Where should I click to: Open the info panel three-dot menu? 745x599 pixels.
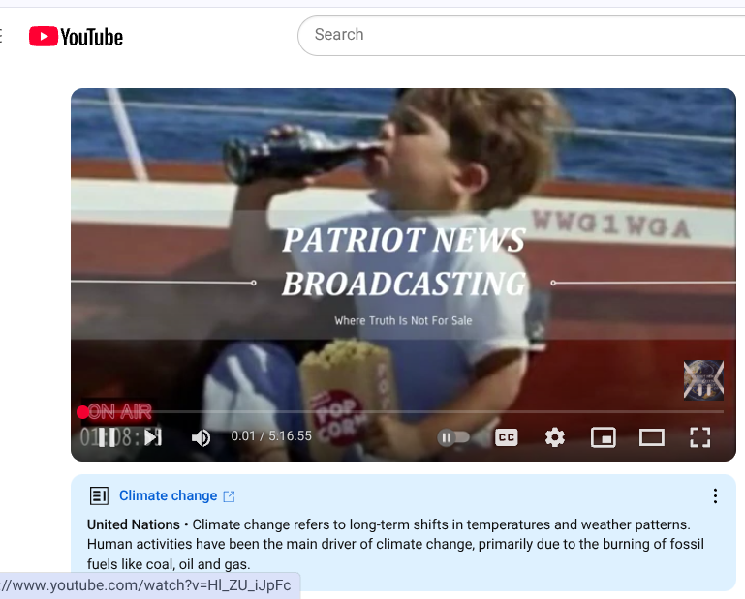click(x=715, y=496)
